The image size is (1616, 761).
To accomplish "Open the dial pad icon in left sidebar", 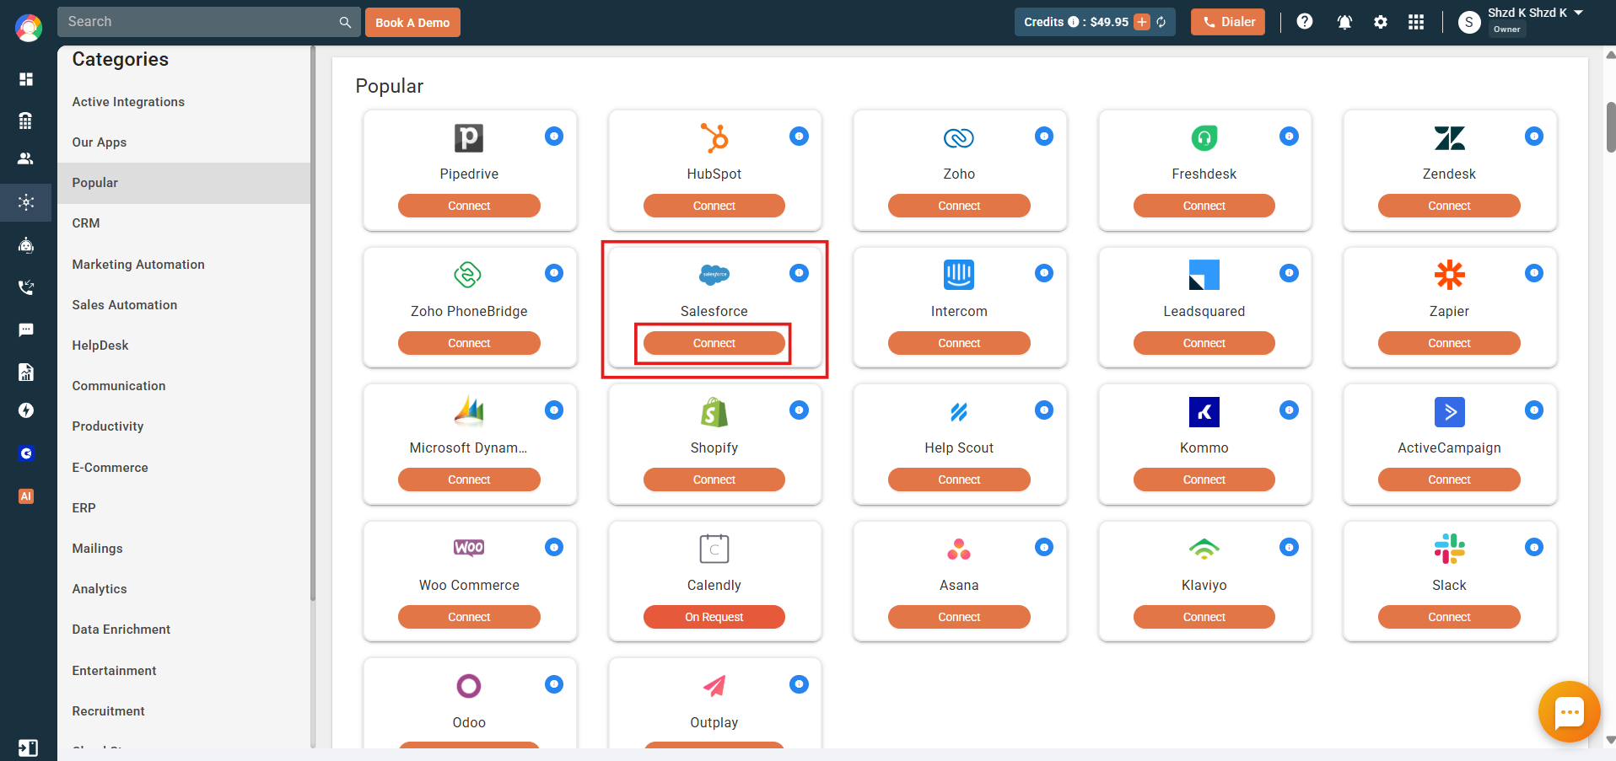I will [x=26, y=121].
